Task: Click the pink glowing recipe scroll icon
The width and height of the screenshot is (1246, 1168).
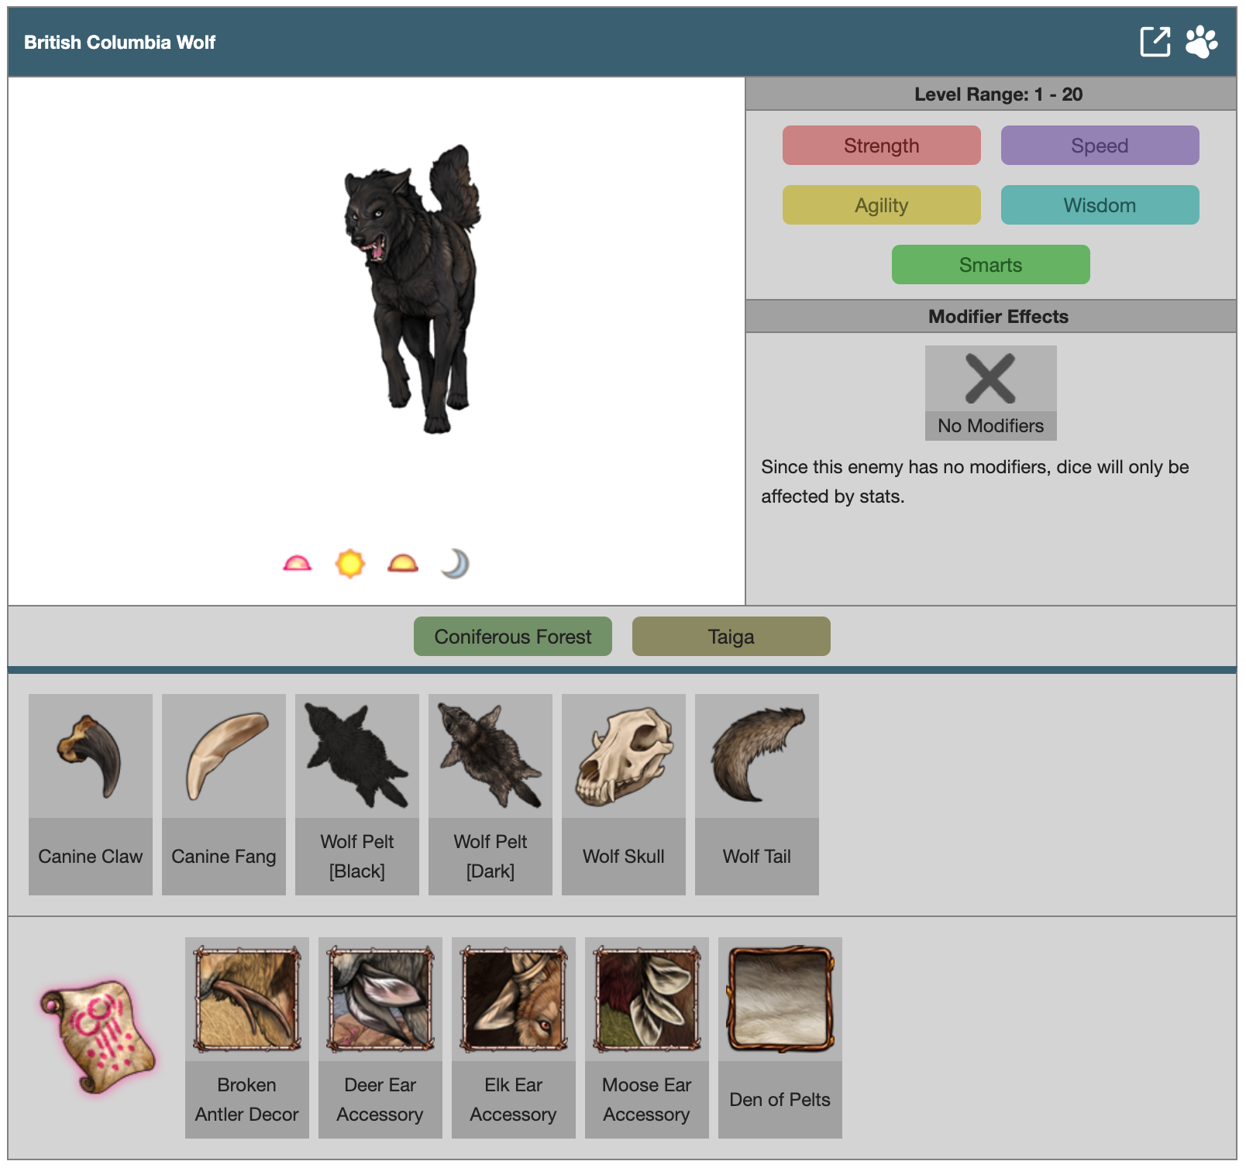Action: [98, 1035]
